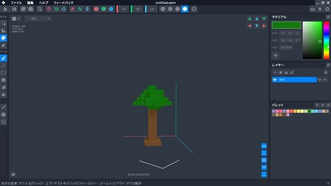
Task: Click the current green material color preview
Action: pos(286,25)
